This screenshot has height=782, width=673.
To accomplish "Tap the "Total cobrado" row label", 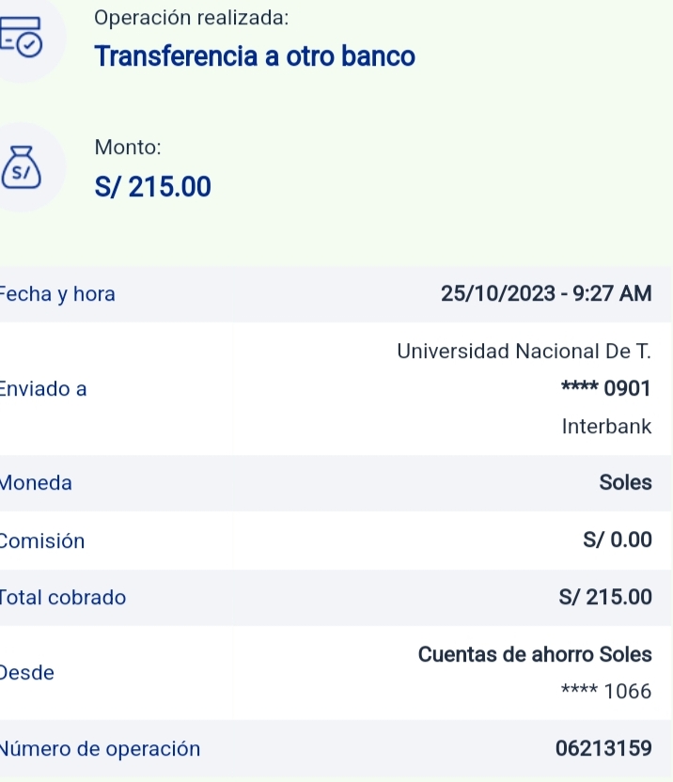I will [64, 598].
